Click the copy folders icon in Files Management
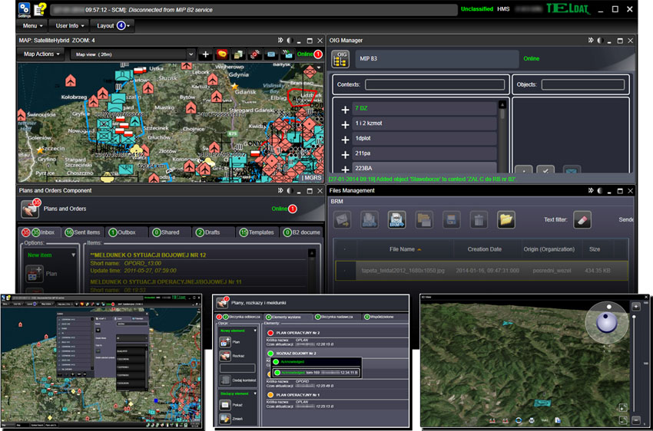The width and height of the screenshot is (653, 431). tap(424, 219)
